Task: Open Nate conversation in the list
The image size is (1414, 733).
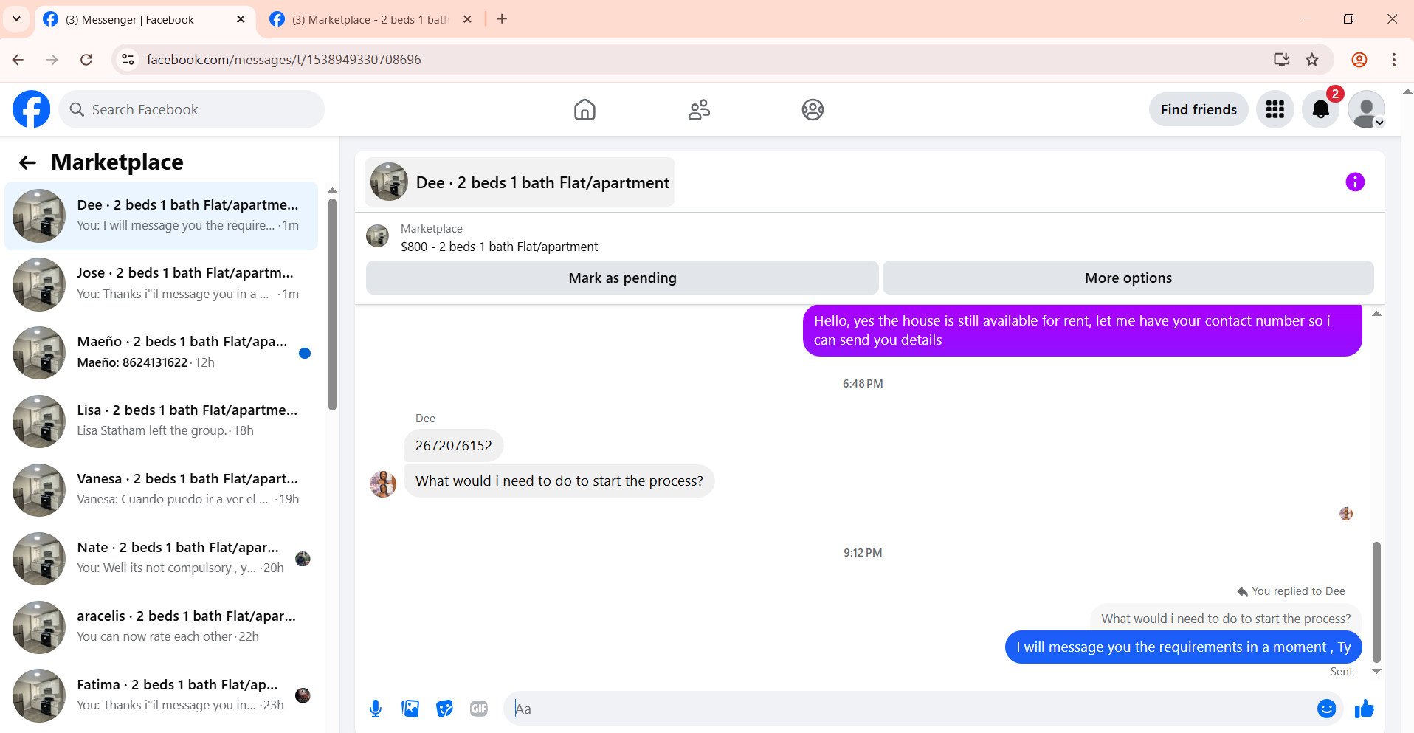Action: click(162, 559)
